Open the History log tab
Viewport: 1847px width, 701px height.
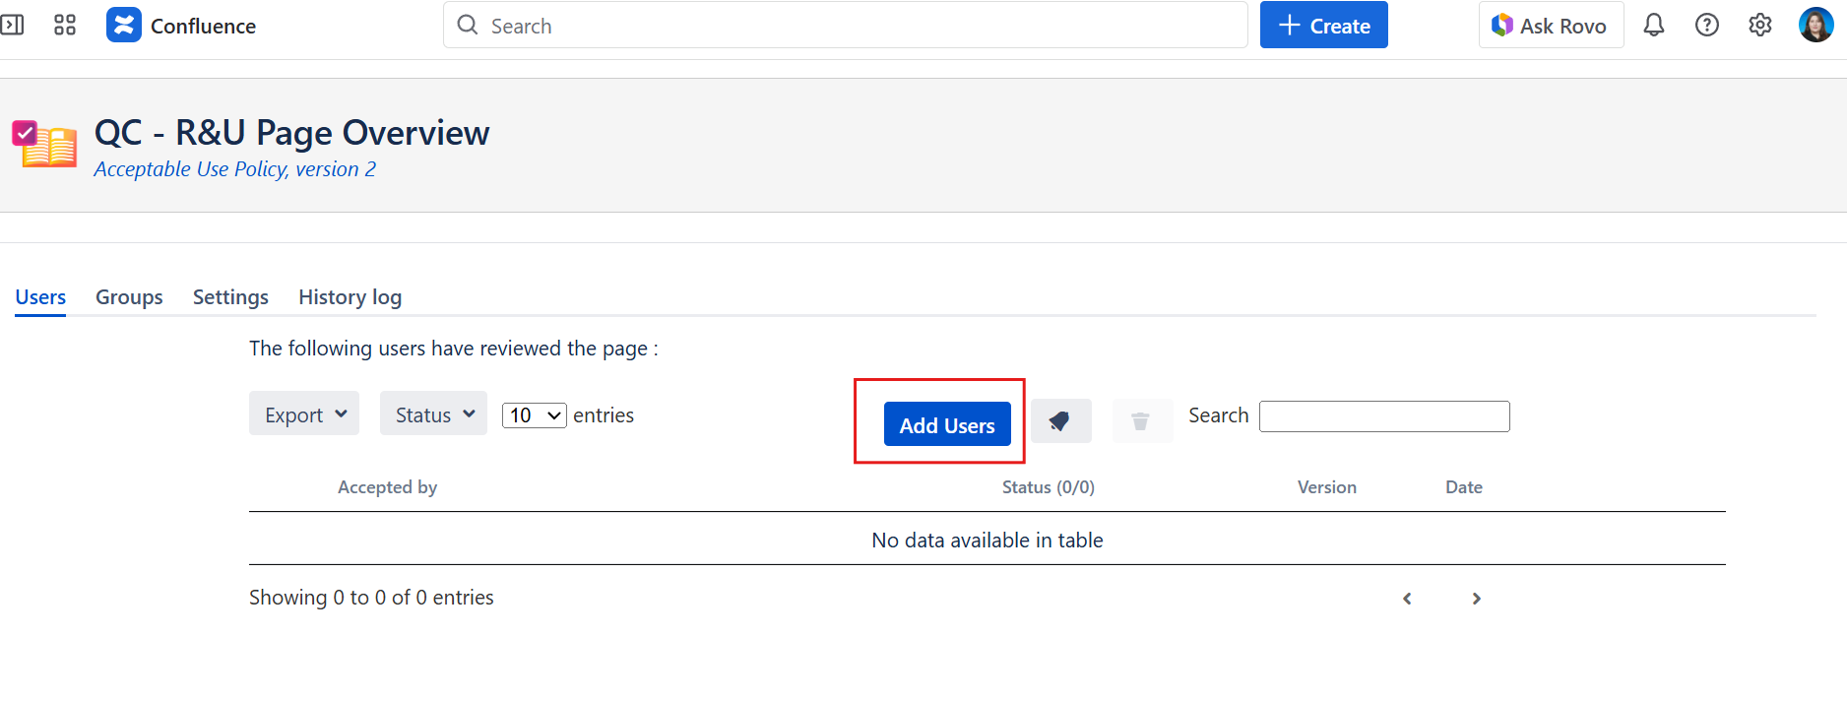point(350,297)
